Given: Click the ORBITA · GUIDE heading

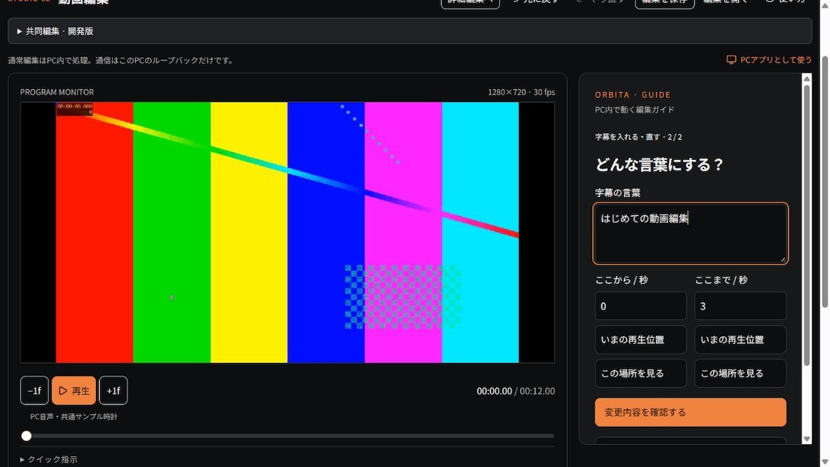Looking at the screenshot, I should coord(633,95).
